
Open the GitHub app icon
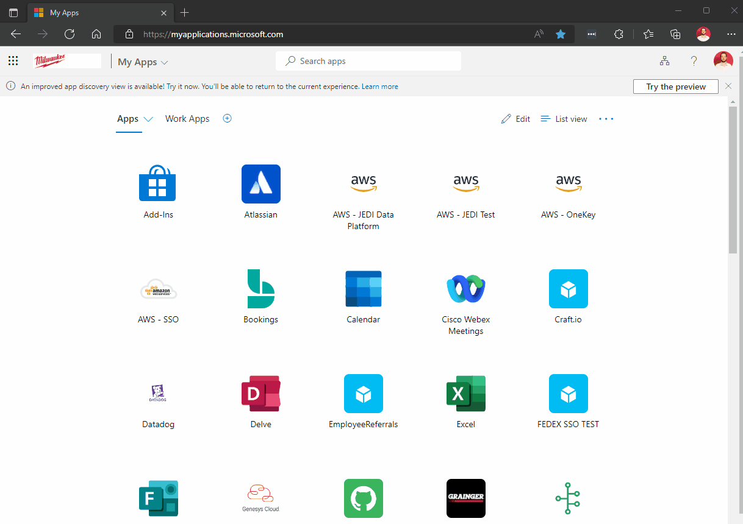(x=364, y=498)
